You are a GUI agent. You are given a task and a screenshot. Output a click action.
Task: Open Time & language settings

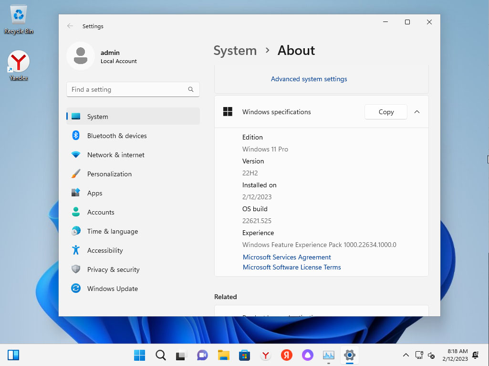click(112, 231)
